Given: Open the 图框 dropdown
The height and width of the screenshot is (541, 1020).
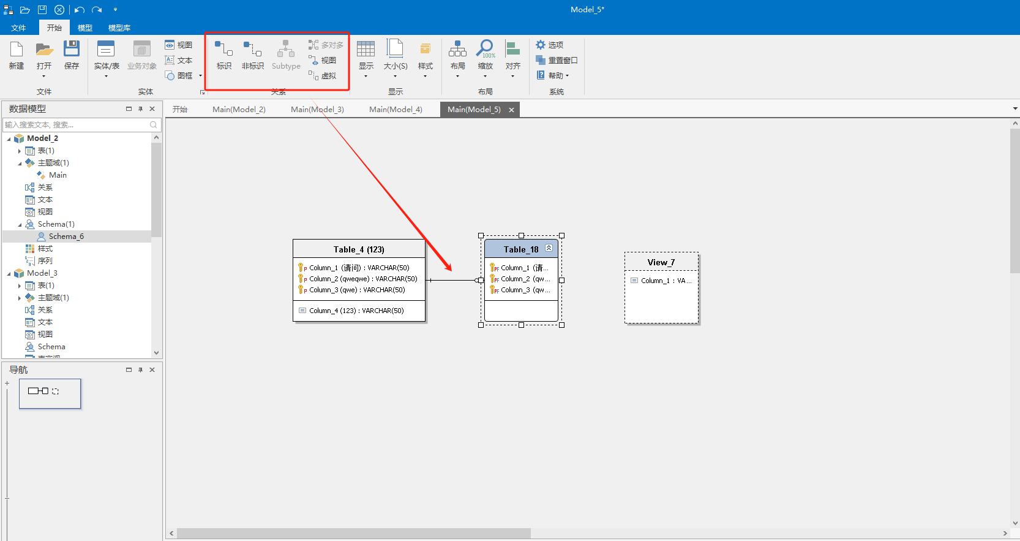Looking at the screenshot, I should pyautogui.click(x=200, y=75).
